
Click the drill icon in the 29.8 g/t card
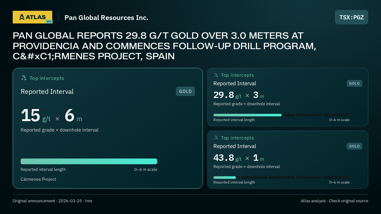click(x=216, y=75)
